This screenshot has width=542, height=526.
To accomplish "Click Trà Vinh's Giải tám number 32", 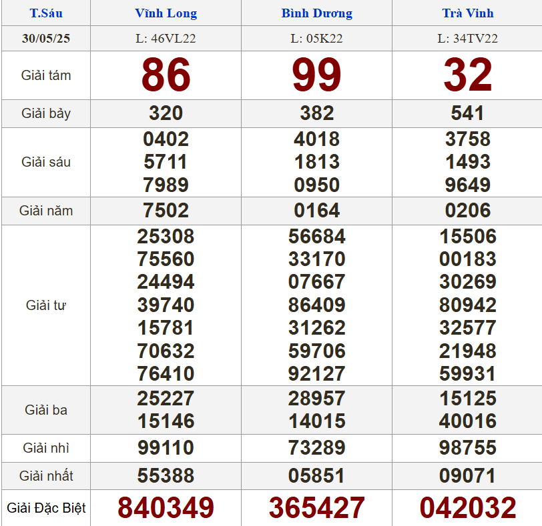I will (x=467, y=75).
